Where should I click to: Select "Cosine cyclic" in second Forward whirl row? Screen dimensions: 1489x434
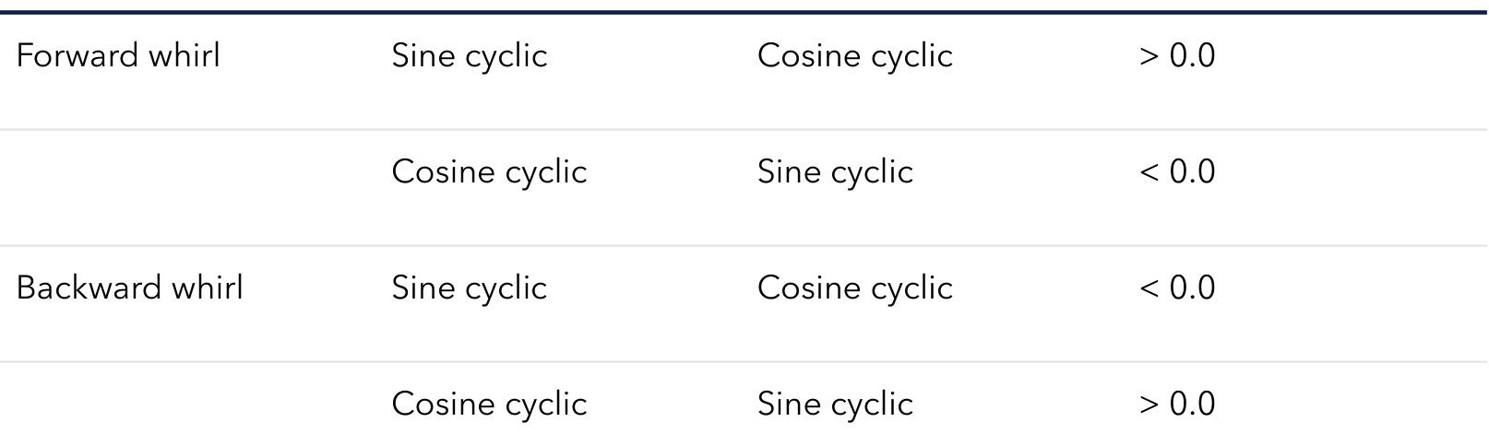pos(489,172)
